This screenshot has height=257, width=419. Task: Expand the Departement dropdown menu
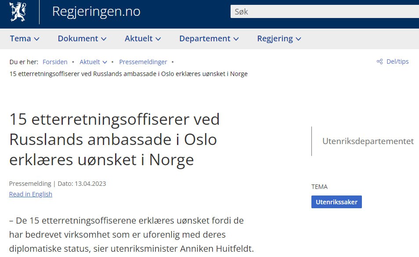[209, 39]
